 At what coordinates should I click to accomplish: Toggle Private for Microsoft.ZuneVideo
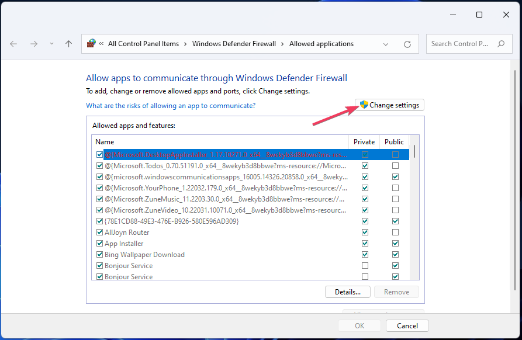[365, 210]
